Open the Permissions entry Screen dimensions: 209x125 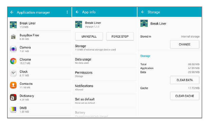click(x=105, y=74)
